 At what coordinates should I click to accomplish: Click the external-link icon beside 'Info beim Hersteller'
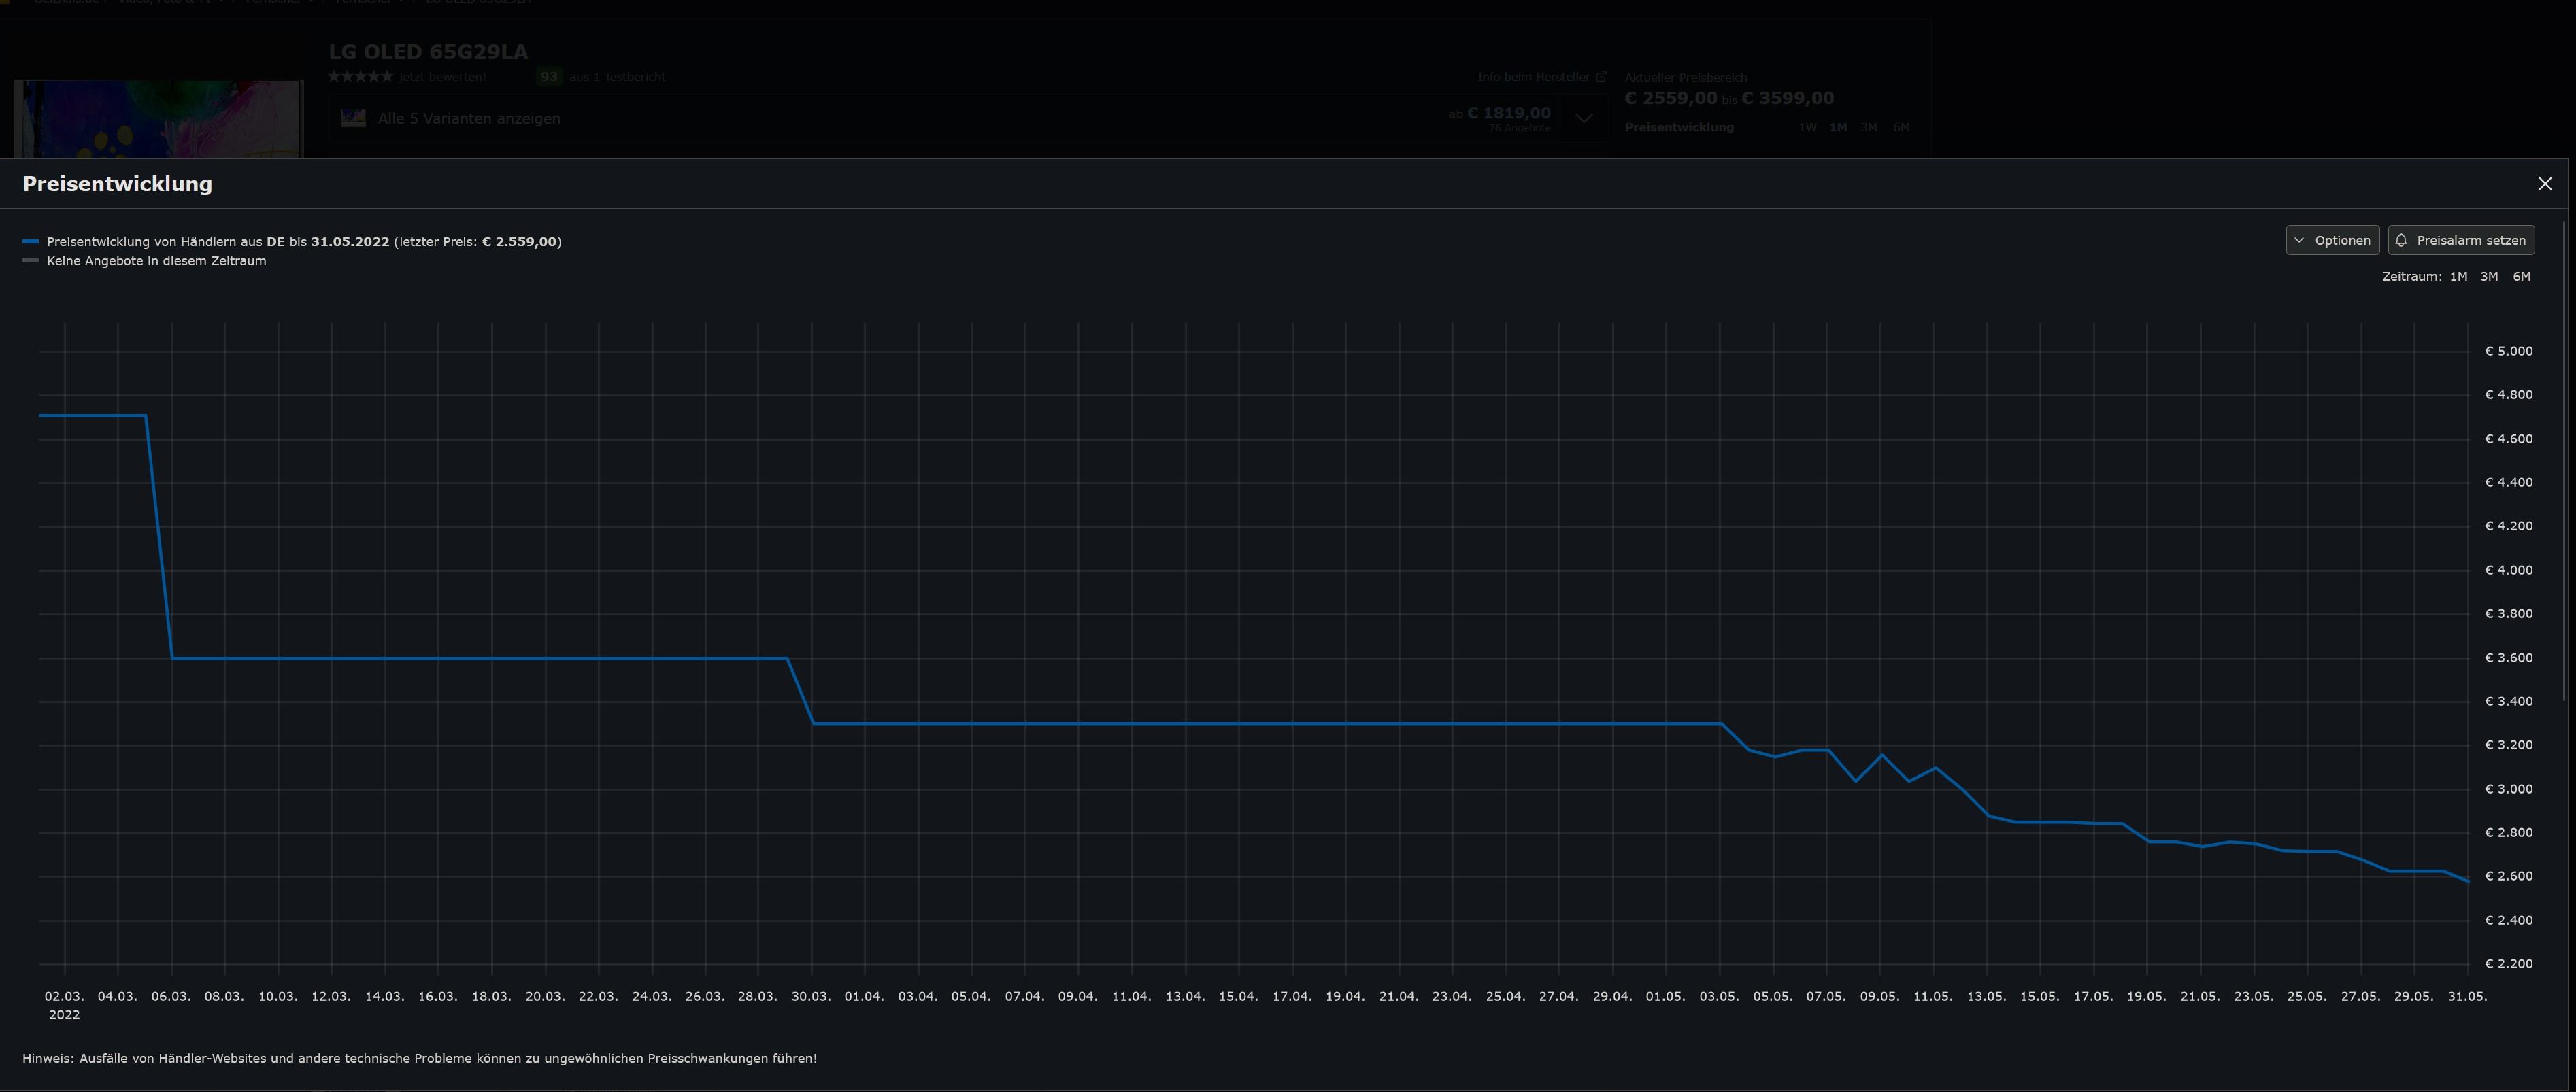1601,77
